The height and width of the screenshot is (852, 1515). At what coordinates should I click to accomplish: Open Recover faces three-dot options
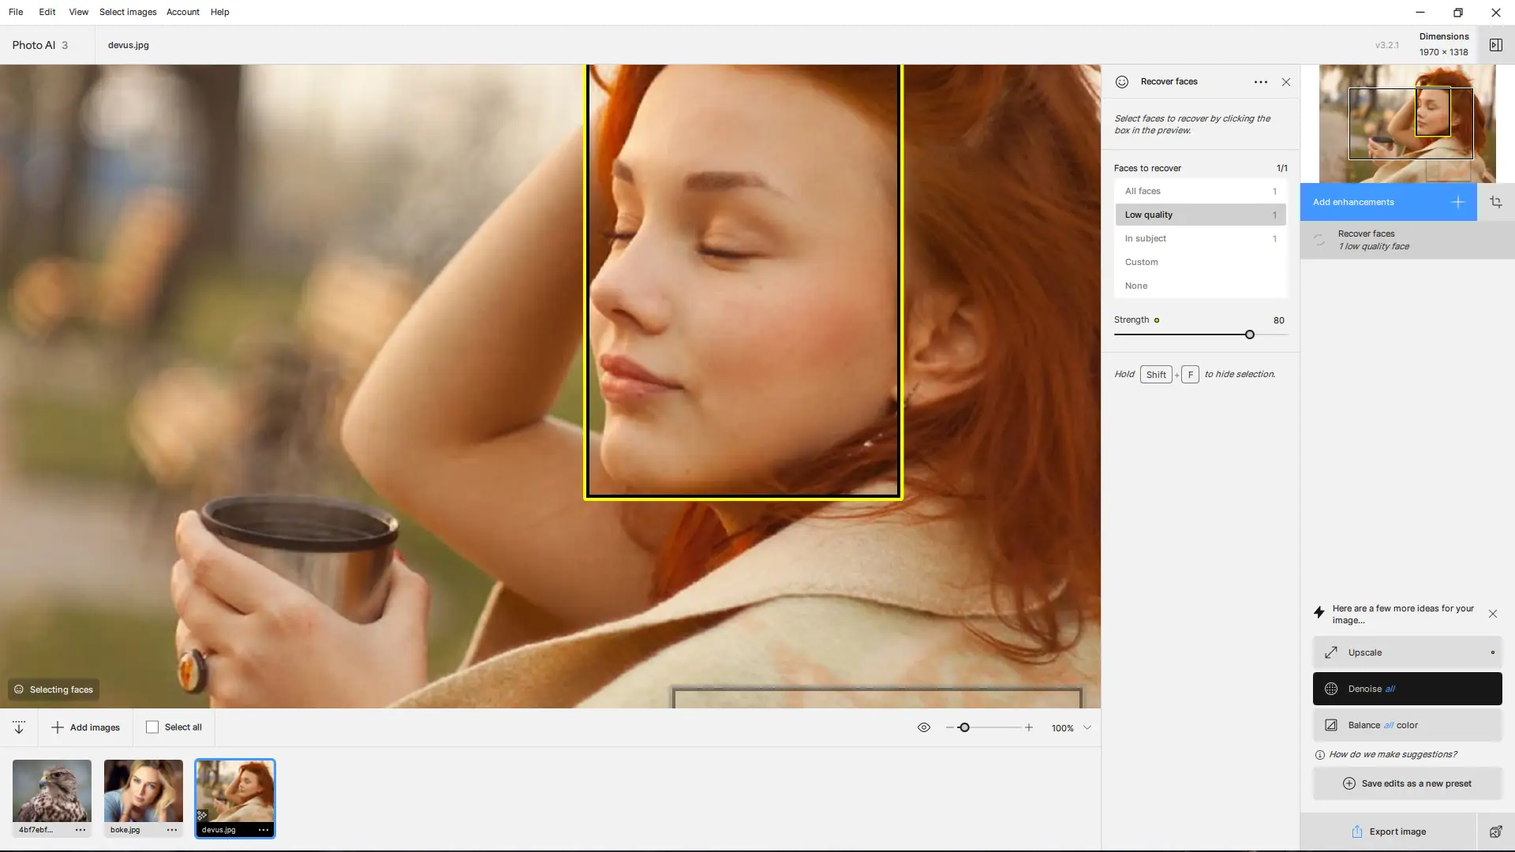coord(1260,82)
